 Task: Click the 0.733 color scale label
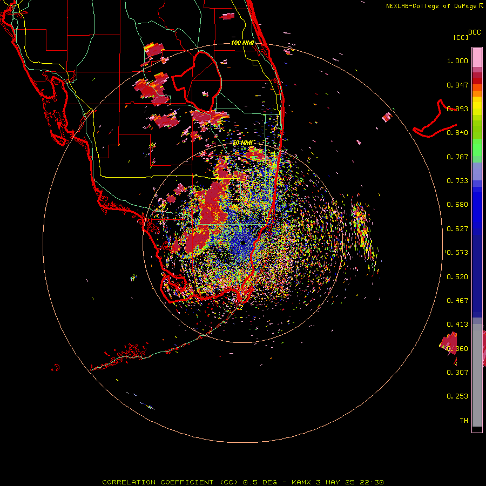click(457, 181)
